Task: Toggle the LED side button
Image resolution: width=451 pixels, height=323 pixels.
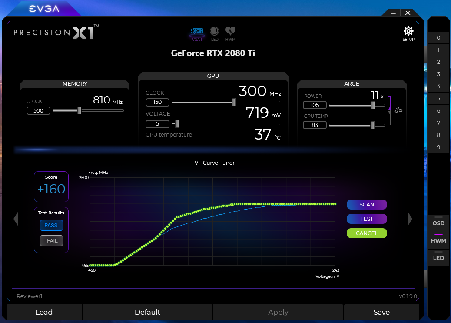Action: click(438, 258)
